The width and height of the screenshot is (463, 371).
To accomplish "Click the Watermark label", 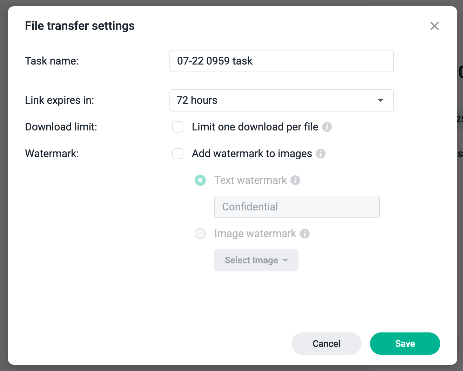I will pyautogui.click(x=52, y=154).
